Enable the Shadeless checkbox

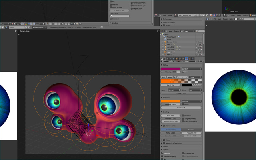pos(184,116)
